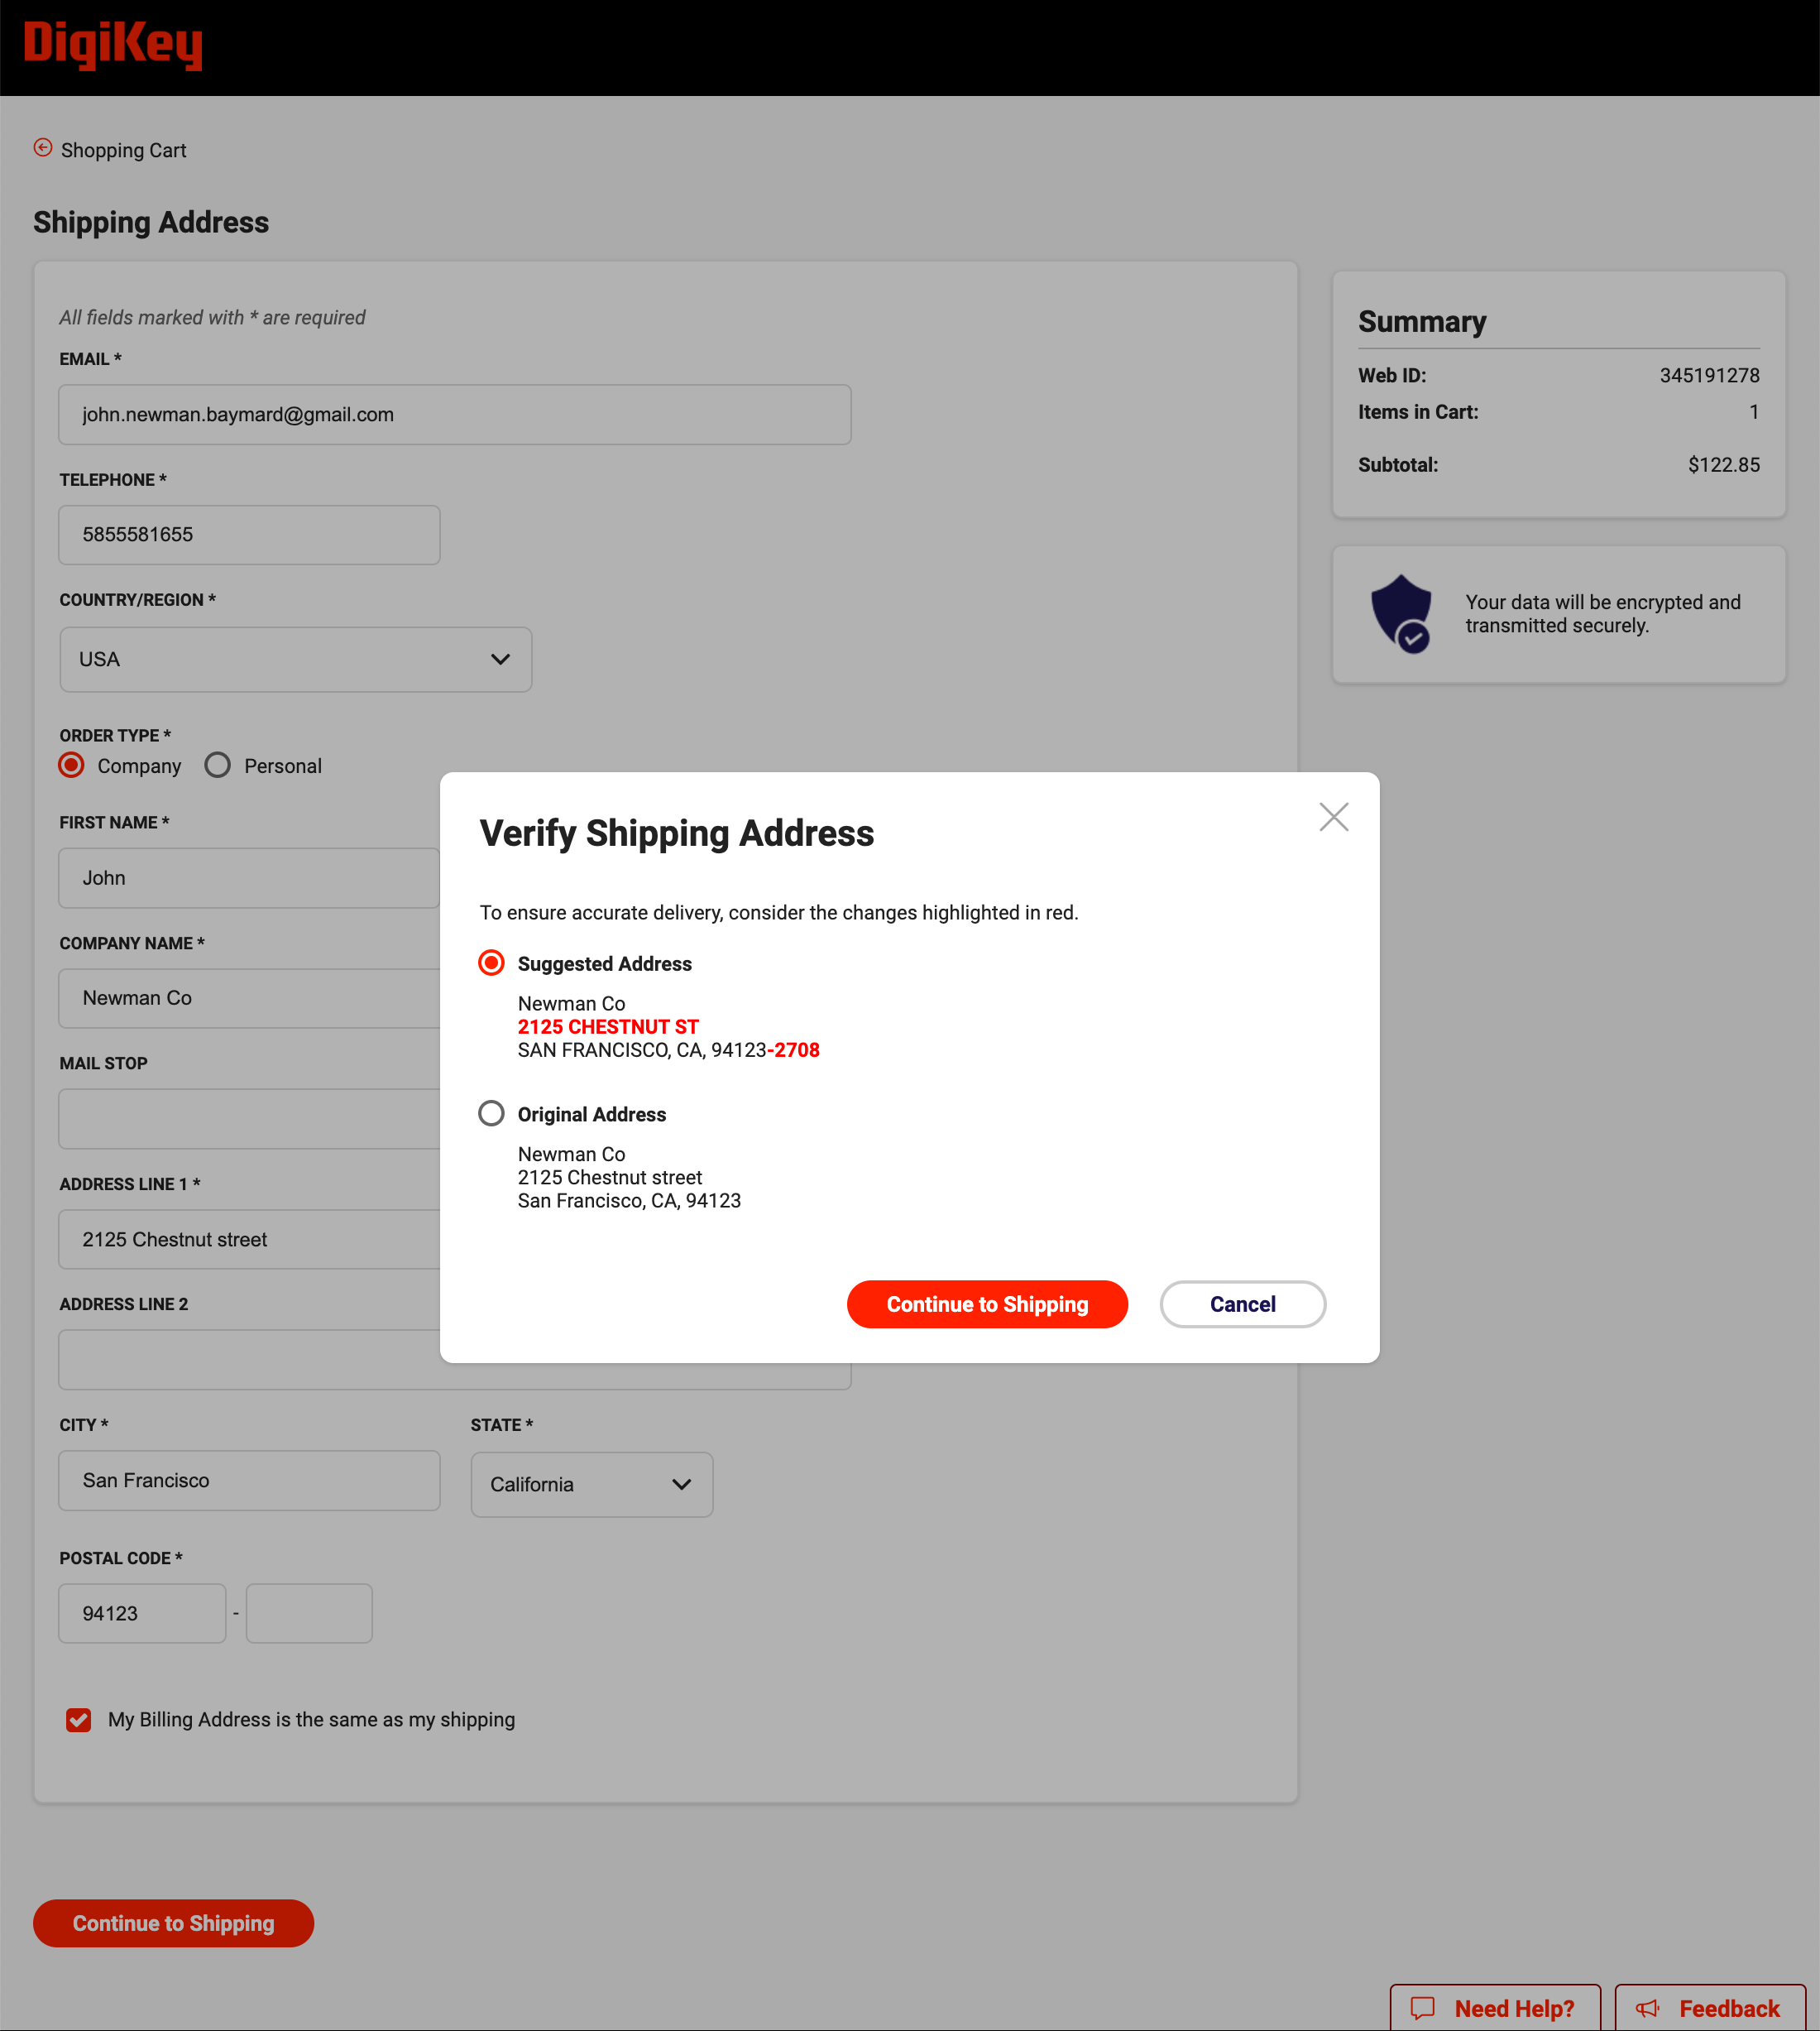The height and width of the screenshot is (2031, 1820).
Task: Click the speech bubble icon on Need Help button
Action: [1424, 2008]
